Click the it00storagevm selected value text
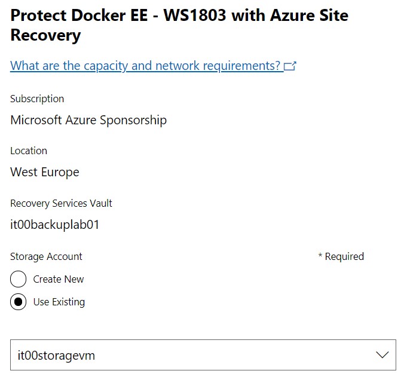Image resolution: width=404 pixels, height=386 pixels. click(56, 356)
